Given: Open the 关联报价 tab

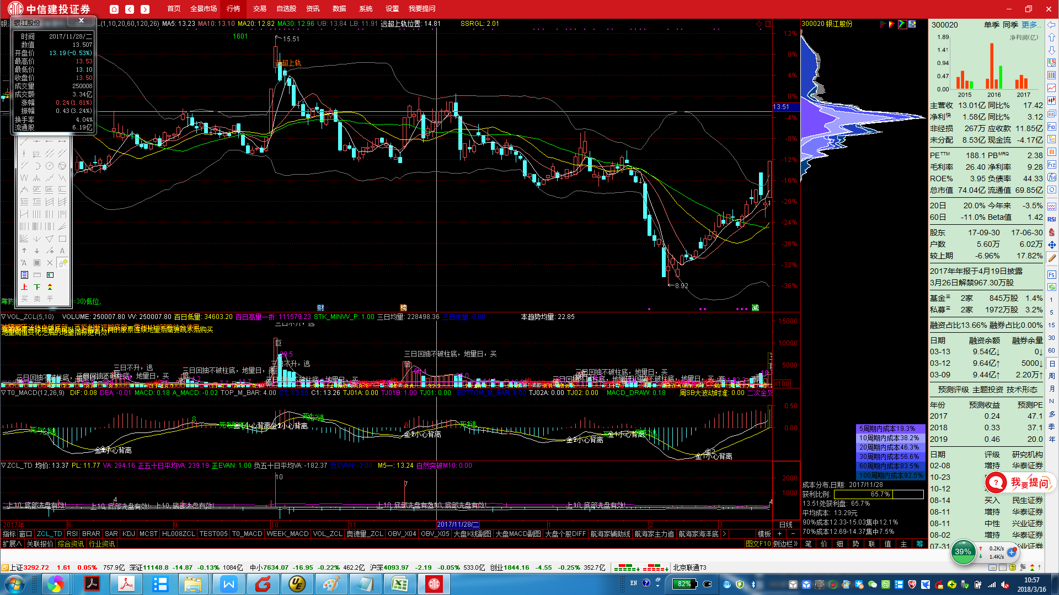Looking at the screenshot, I should tap(40, 544).
